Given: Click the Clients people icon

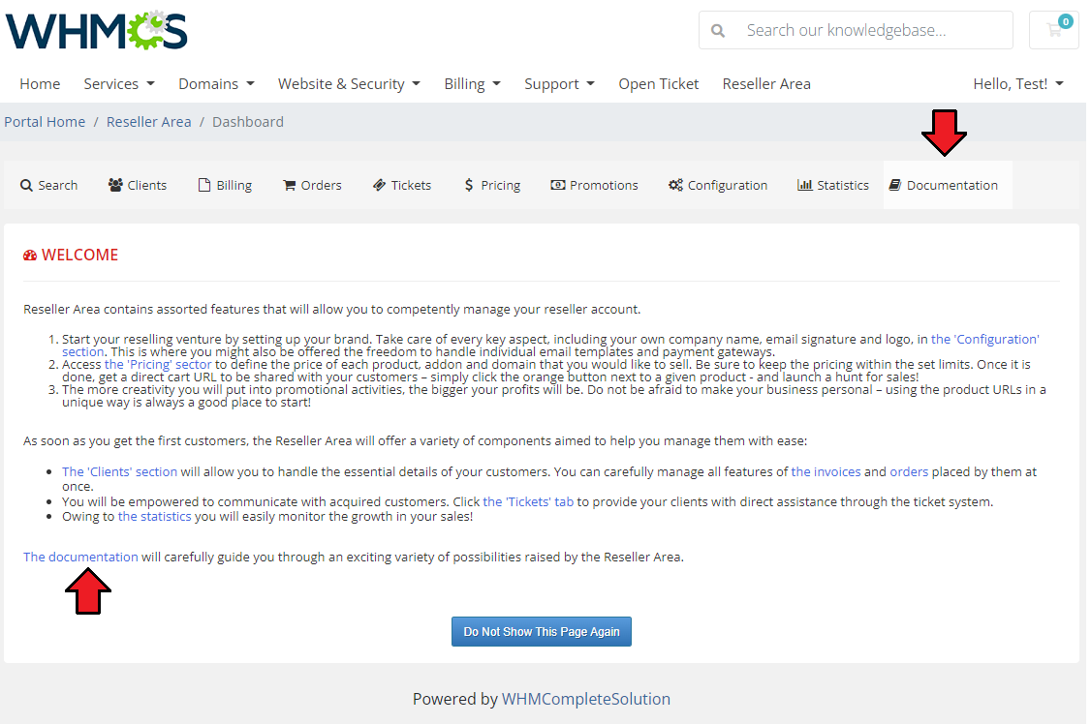Looking at the screenshot, I should [x=115, y=185].
